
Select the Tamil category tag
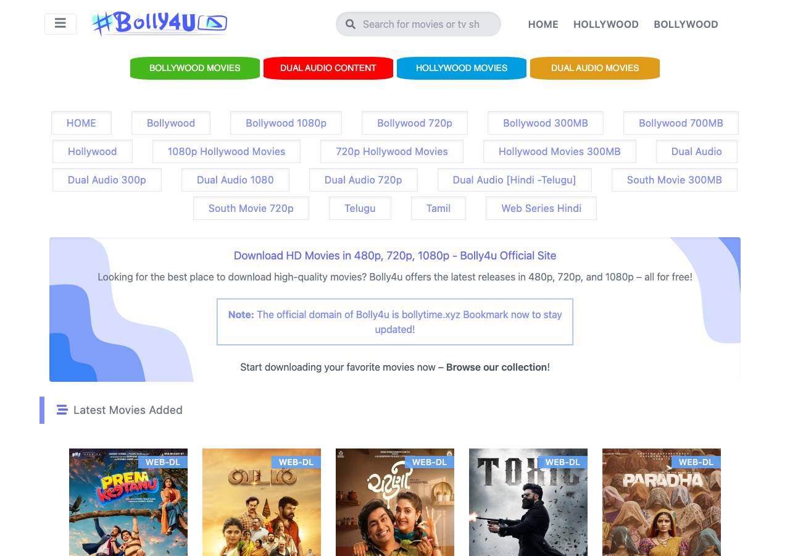439,208
